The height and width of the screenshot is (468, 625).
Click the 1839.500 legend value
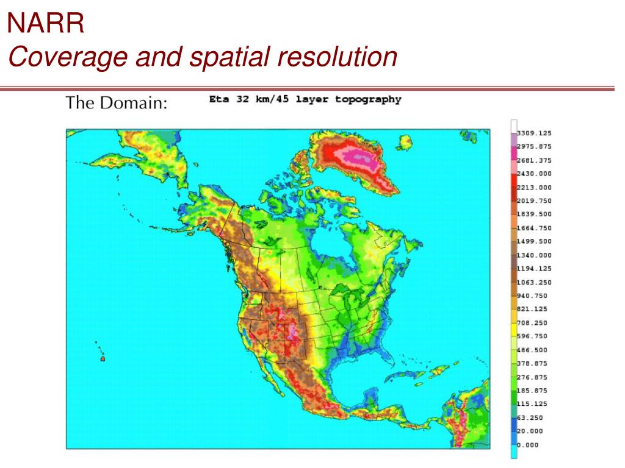pos(534,214)
